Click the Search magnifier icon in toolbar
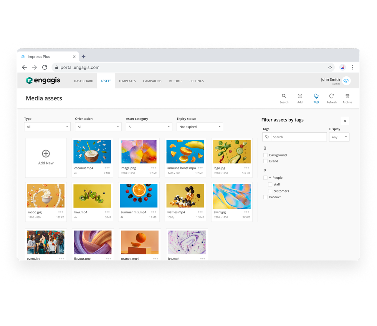377x326 pixels. 284,96
